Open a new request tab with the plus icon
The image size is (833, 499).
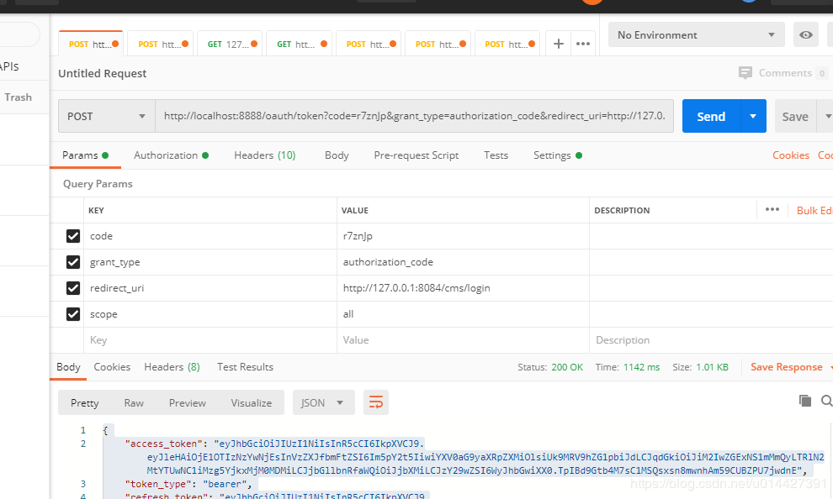558,42
